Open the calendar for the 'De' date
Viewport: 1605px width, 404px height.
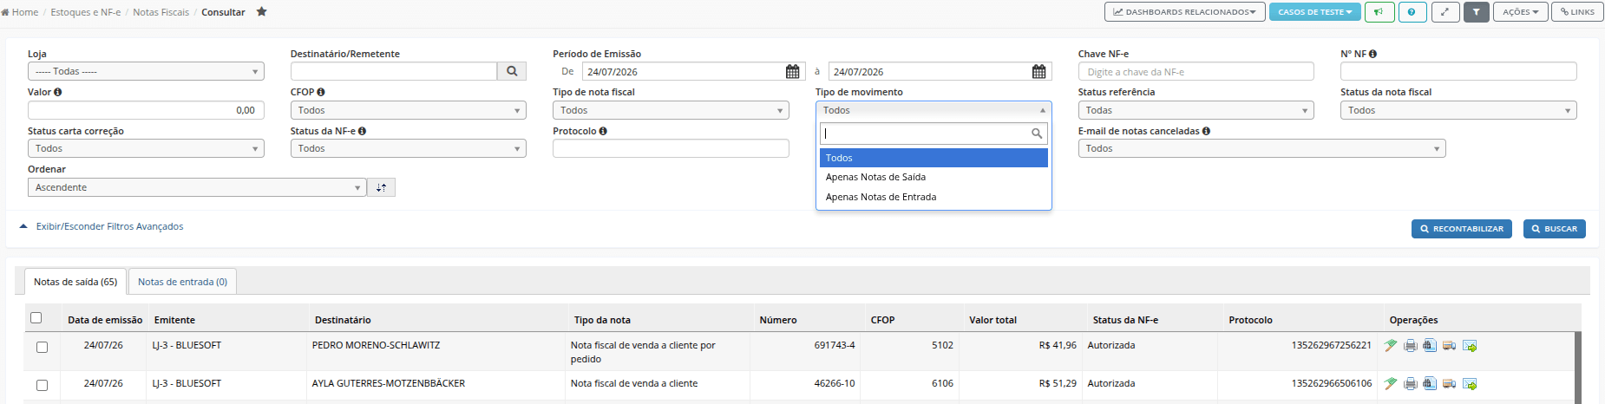coord(792,72)
